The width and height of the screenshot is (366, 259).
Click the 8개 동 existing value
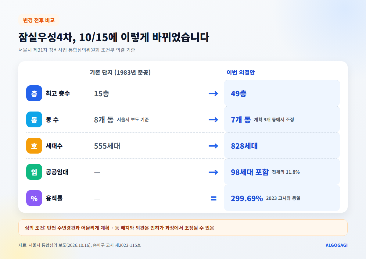tap(104, 120)
